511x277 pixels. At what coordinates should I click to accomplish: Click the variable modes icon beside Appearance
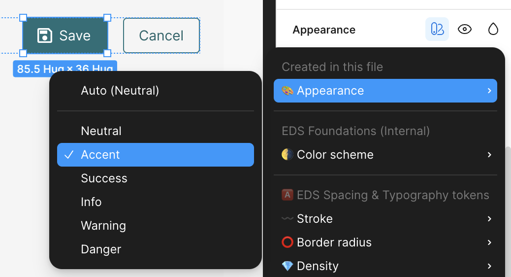click(x=437, y=30)
